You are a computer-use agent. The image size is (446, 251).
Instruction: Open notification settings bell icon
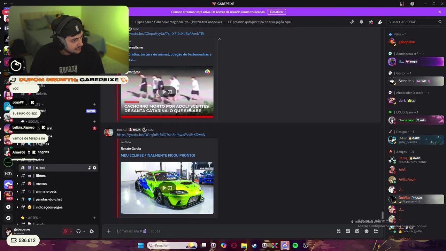(361, 22)
